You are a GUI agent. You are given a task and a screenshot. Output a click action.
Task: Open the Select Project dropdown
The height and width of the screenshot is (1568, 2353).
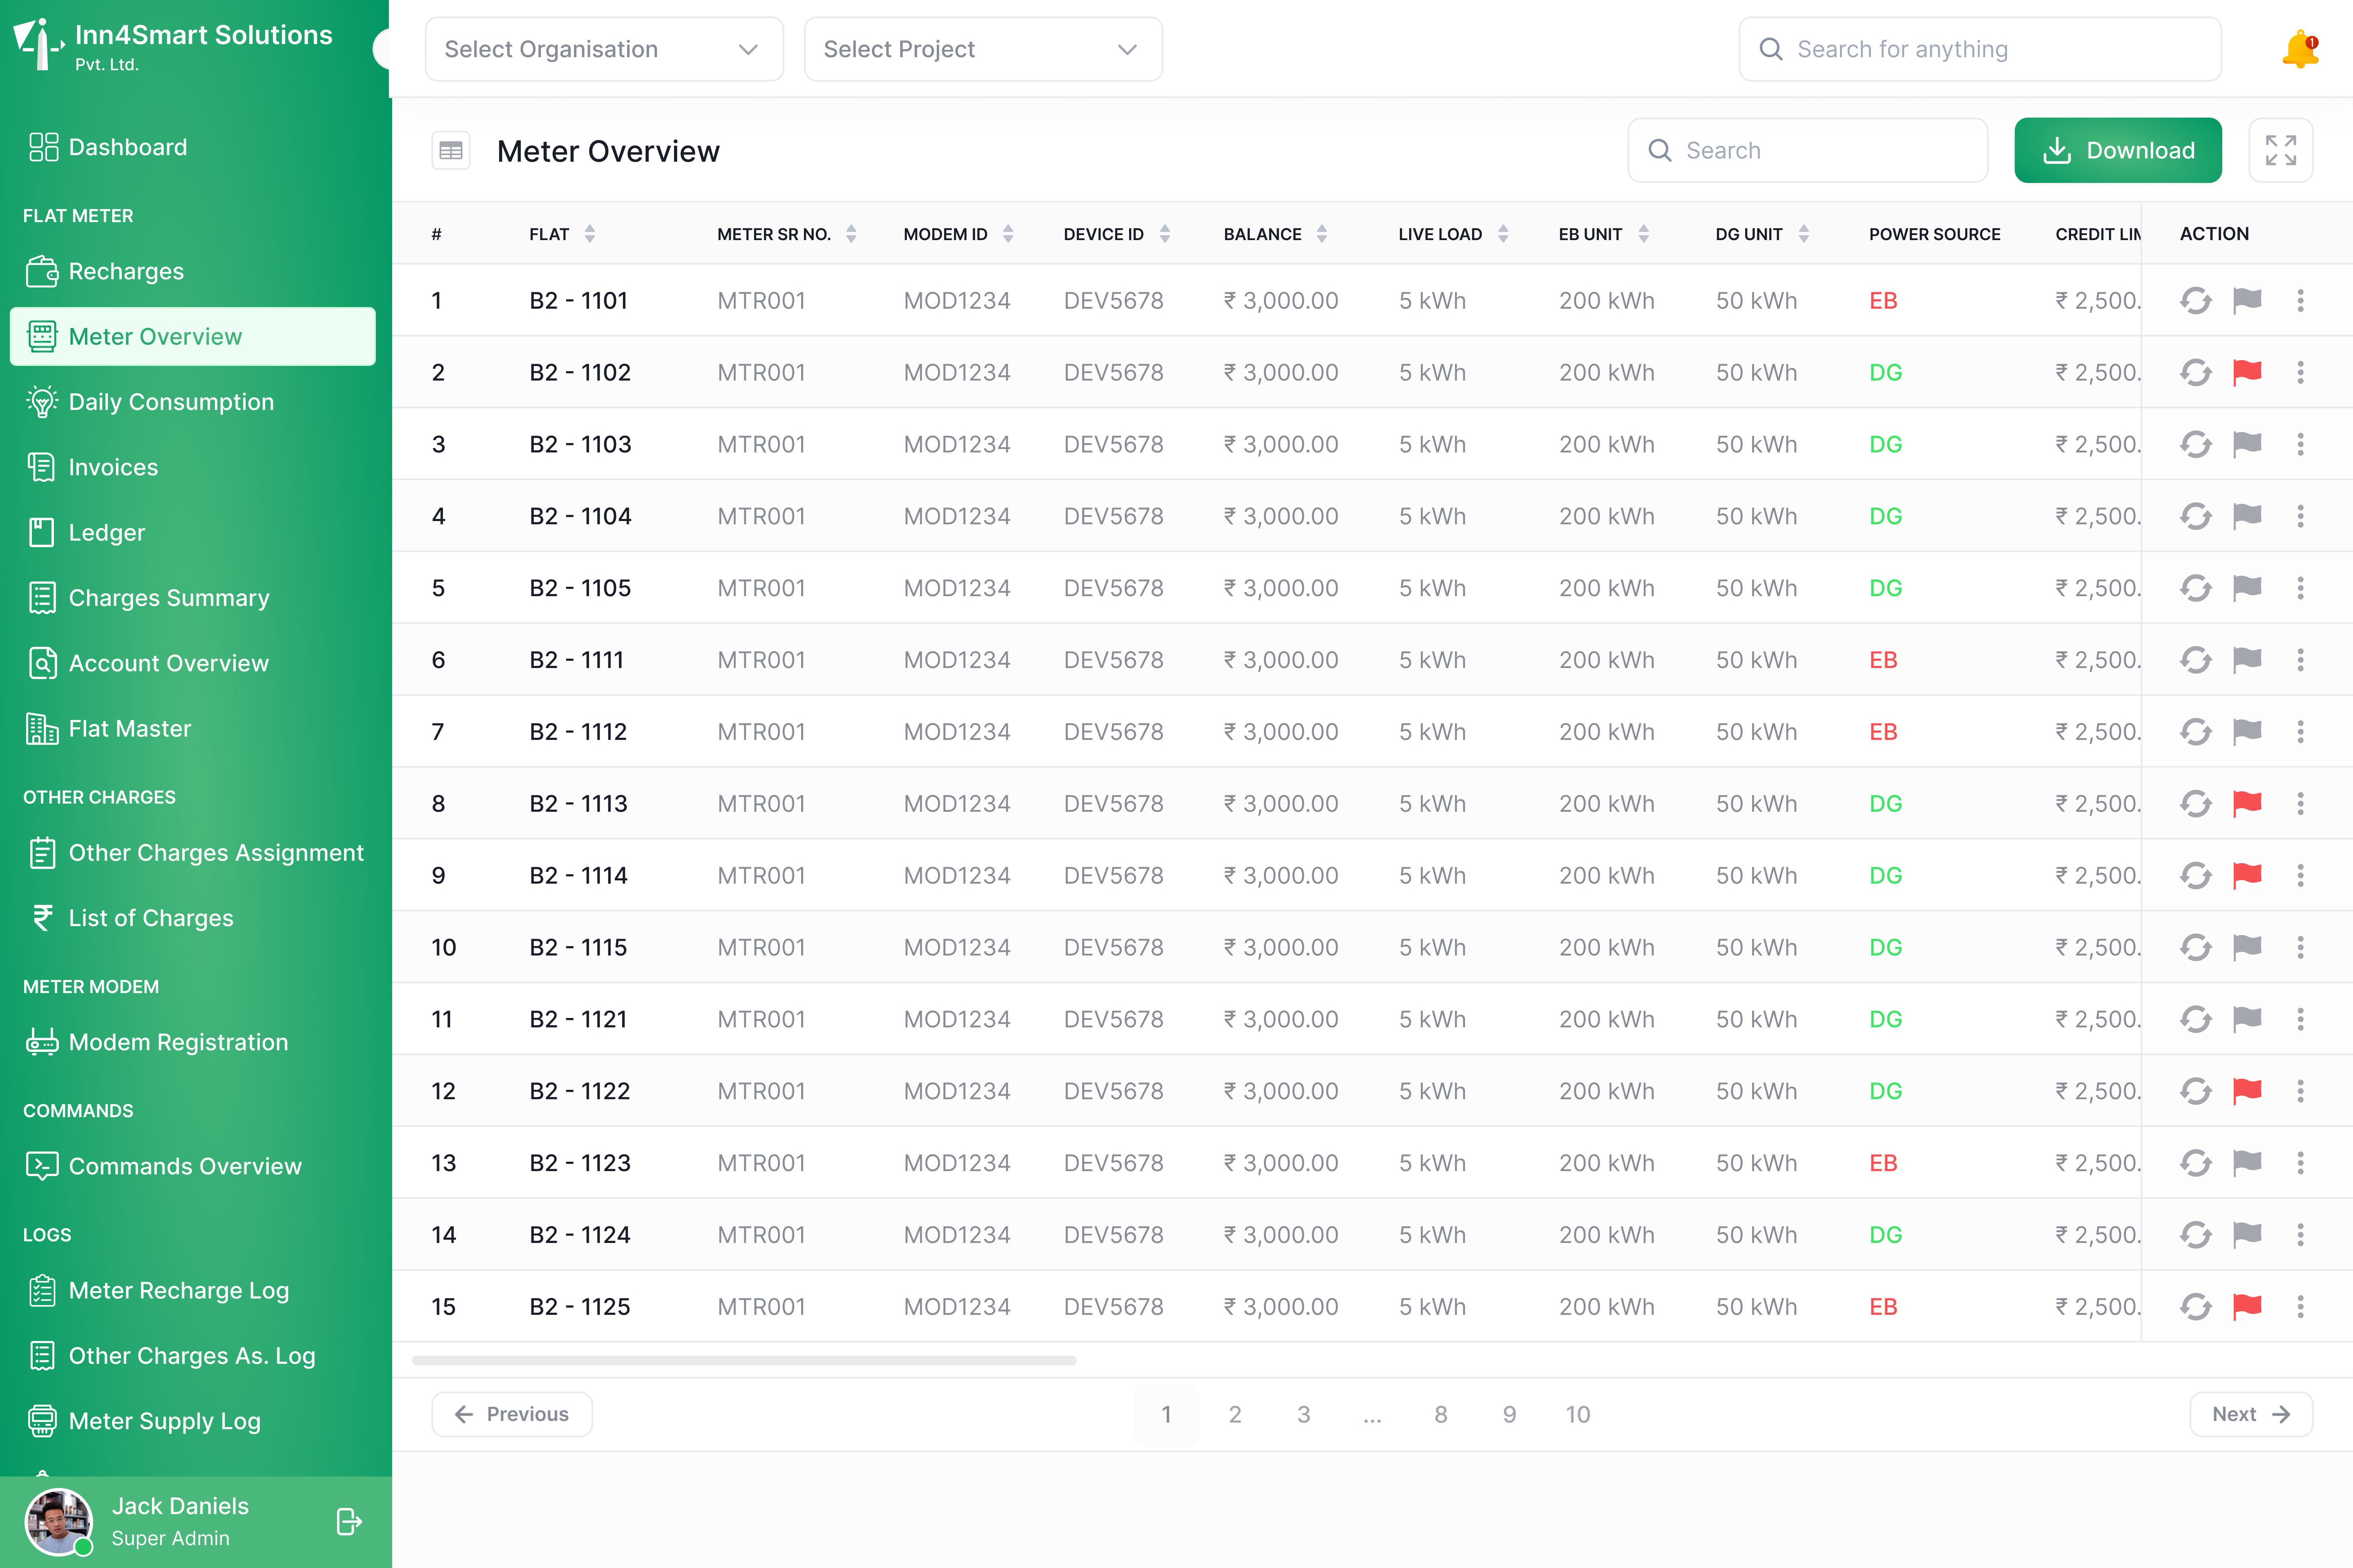pos(982,49)
